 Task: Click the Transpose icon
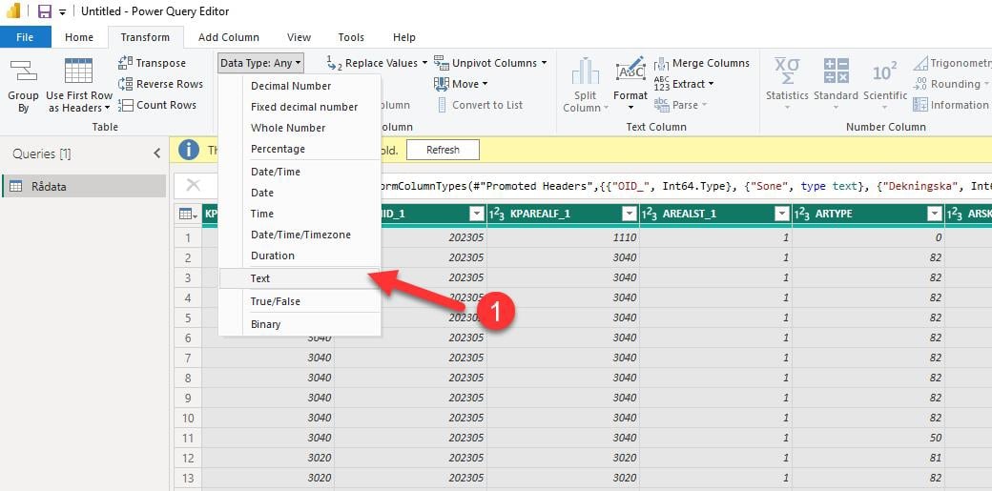coord(126,63)
